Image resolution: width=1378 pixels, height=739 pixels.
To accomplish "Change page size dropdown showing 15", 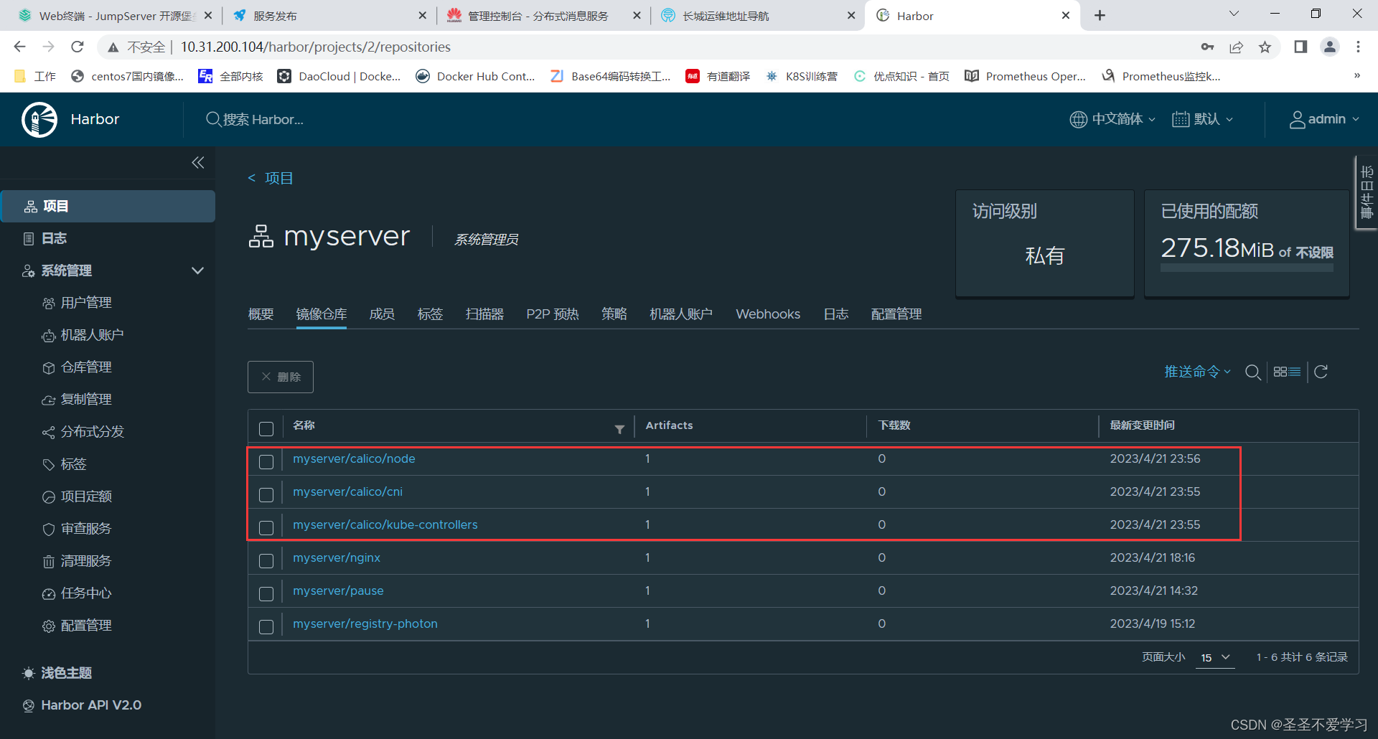I will click(1215, 657).
